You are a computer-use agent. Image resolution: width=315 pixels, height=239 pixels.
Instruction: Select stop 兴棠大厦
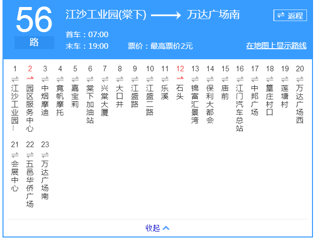(x=105, y=100)
